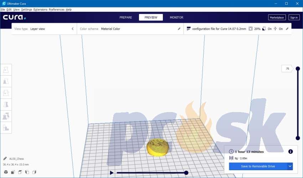Open the Preferences menu
Viewport: 303px width, 178px height.
click(x=56, y=10)
